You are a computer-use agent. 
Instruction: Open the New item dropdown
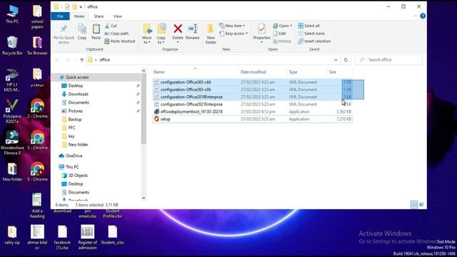(232, 26)
